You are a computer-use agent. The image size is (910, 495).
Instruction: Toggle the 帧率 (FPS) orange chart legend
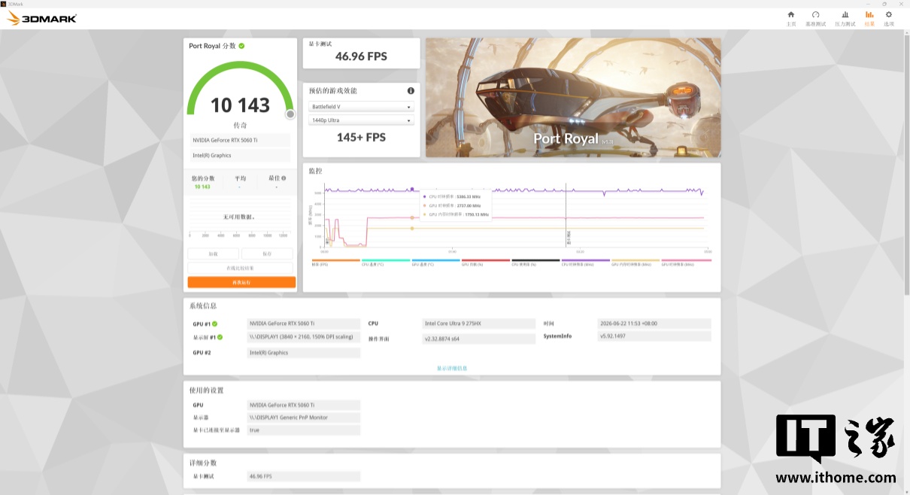click(x=335, y=263)
